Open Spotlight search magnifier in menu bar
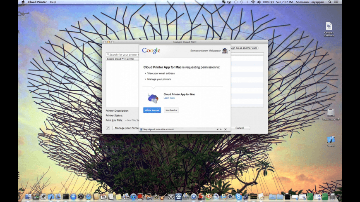This screenshot has width=360, height=202. [330, 2]
